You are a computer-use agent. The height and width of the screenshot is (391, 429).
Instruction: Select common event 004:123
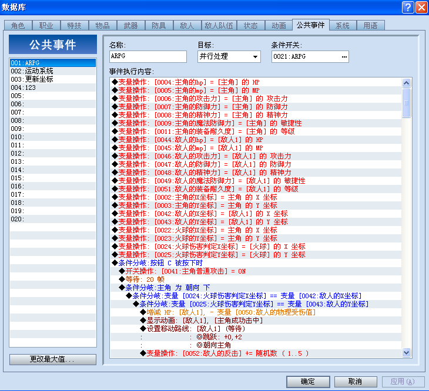click(53, 87)
